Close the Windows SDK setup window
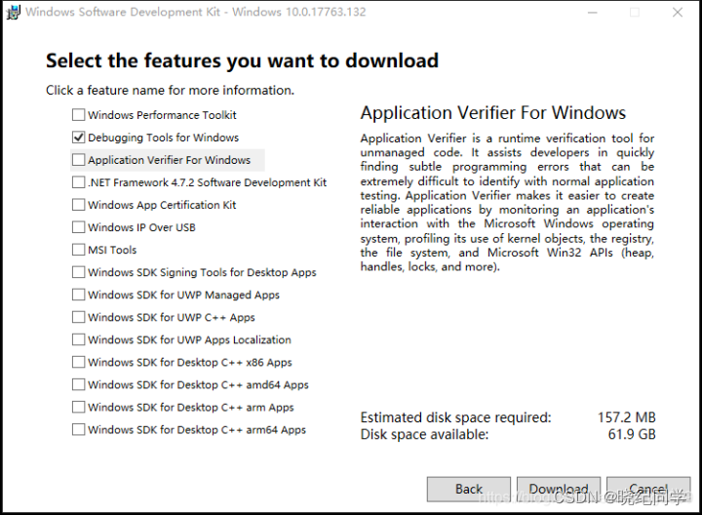702x515 pixels. tap(678, 12)
